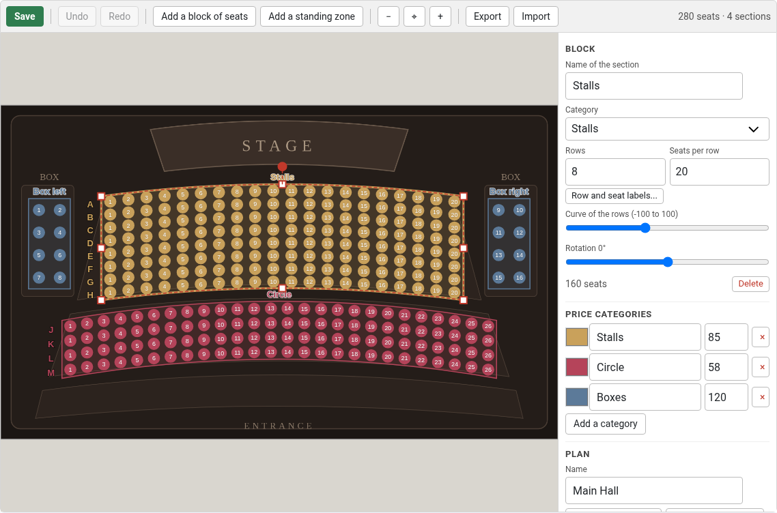
Task: Select seat 16 in Box right
Action: tap(520, 278)
